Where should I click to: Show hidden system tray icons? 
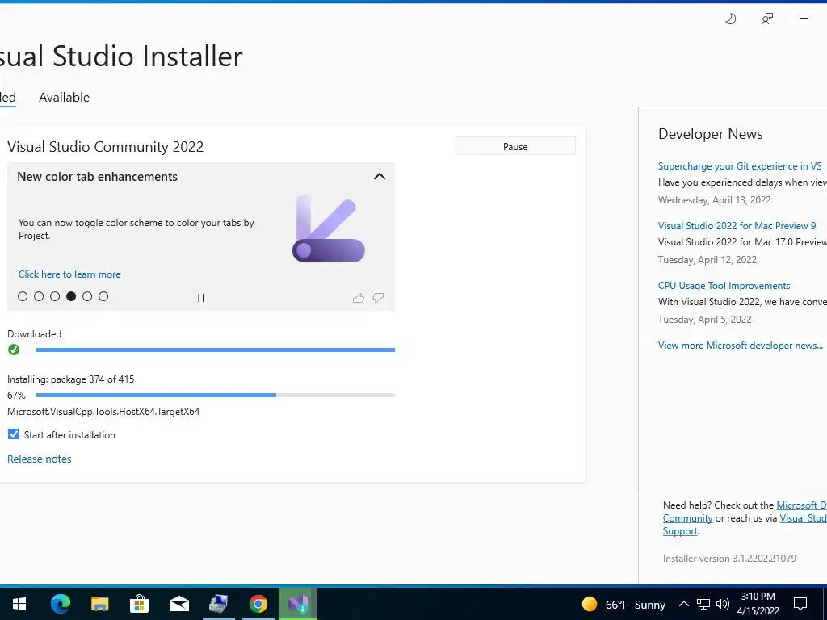click(683, 604)
